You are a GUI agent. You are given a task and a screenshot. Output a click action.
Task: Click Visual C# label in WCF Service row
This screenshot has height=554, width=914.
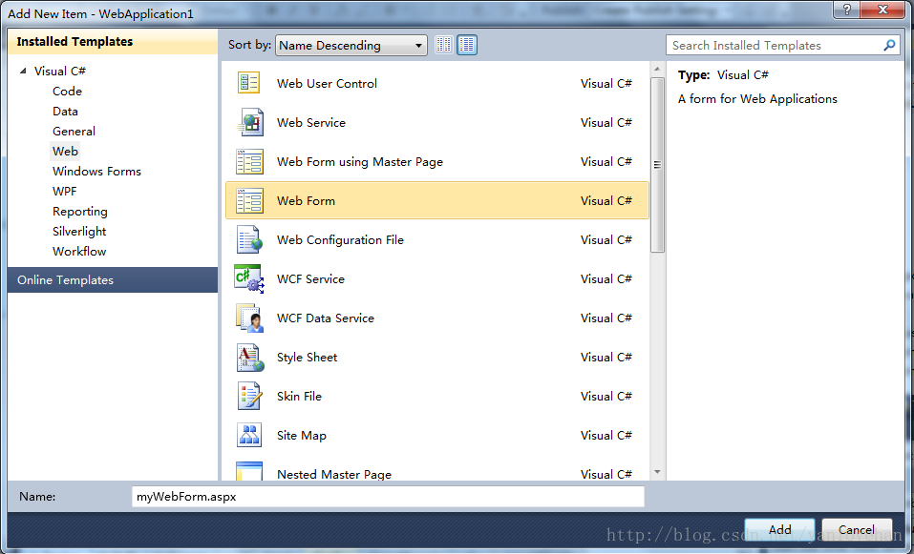606,278
